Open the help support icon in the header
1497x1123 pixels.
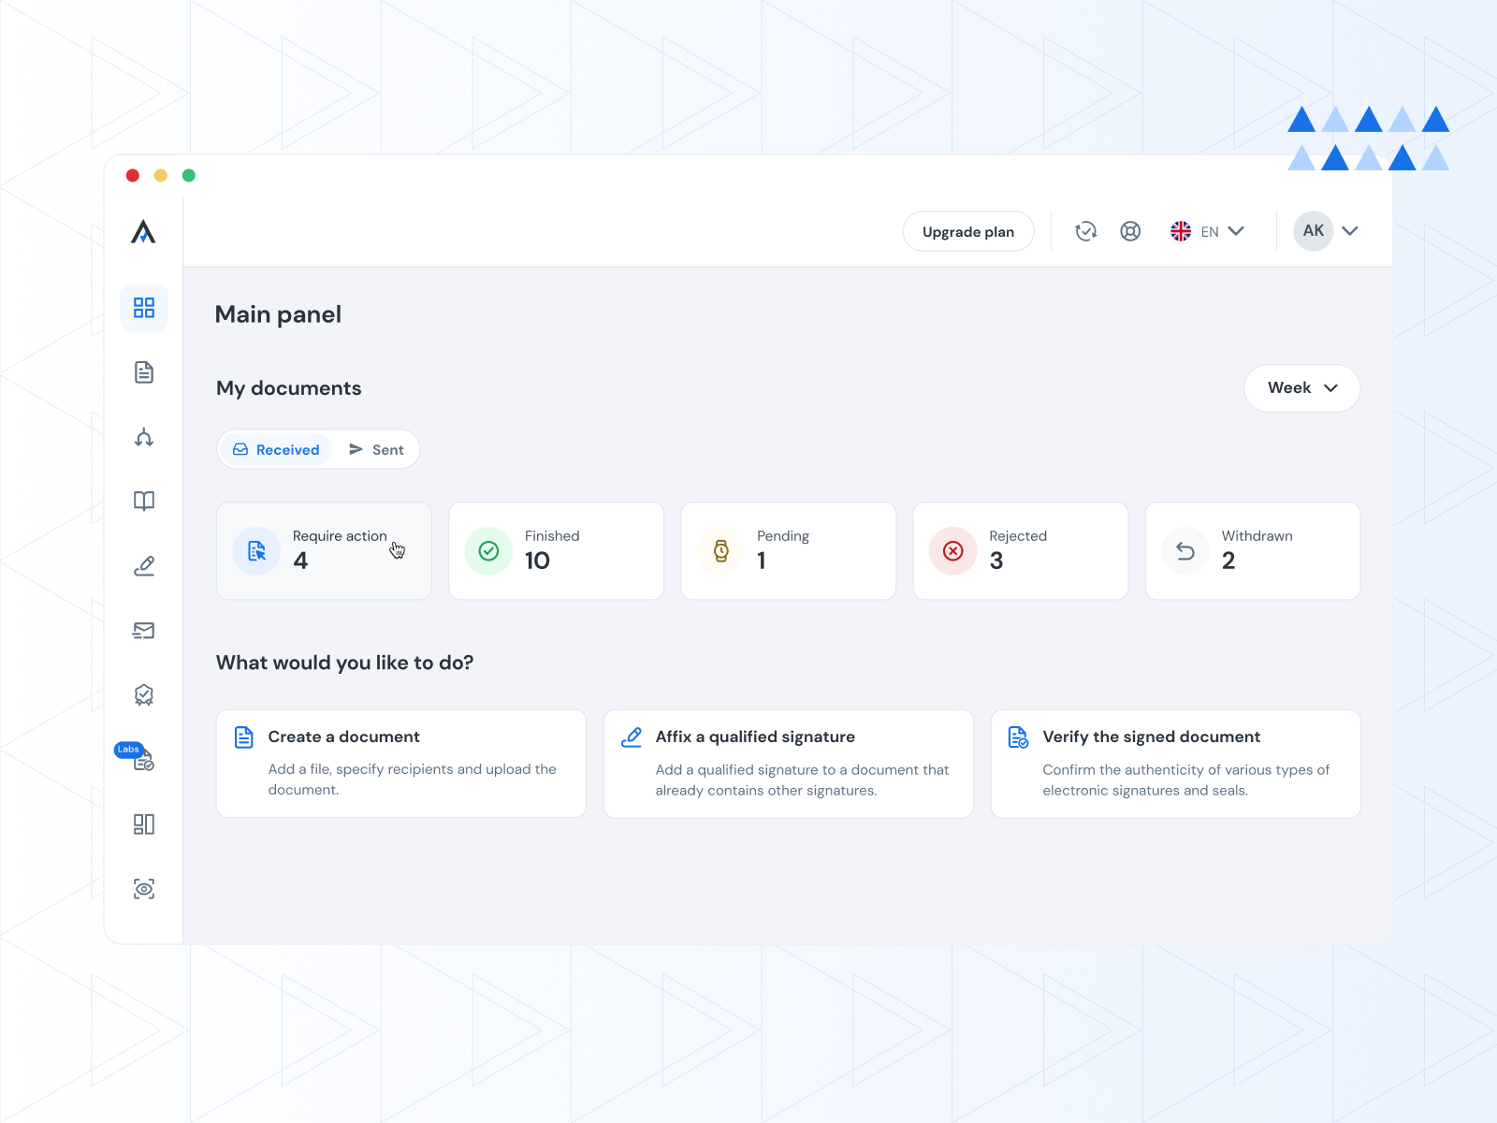(x=1130, y=231)
